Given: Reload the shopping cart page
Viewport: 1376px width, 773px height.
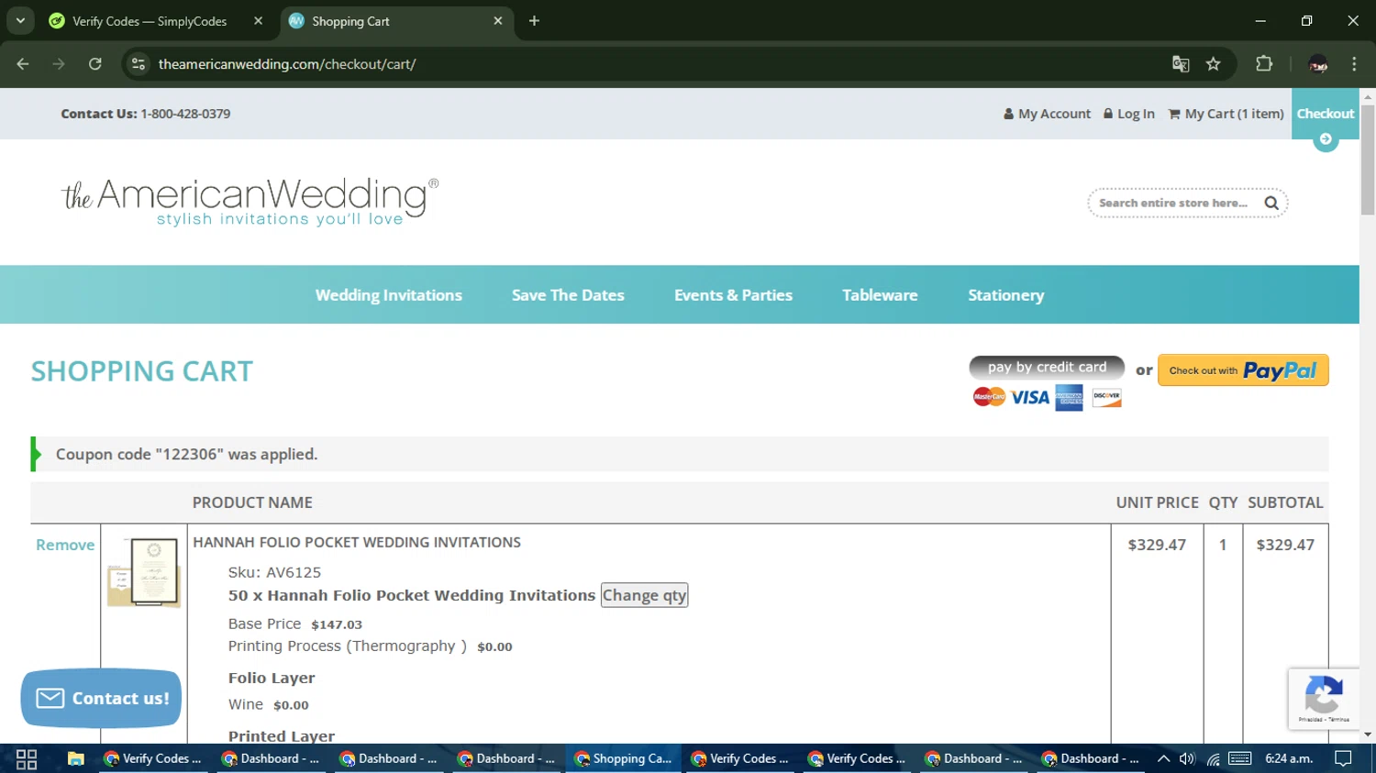Looking at the screenshot, I should coord(94,64).
